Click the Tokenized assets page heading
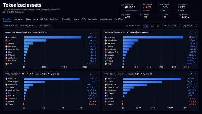This screenshot has width=202, height=114. [22, 5]
